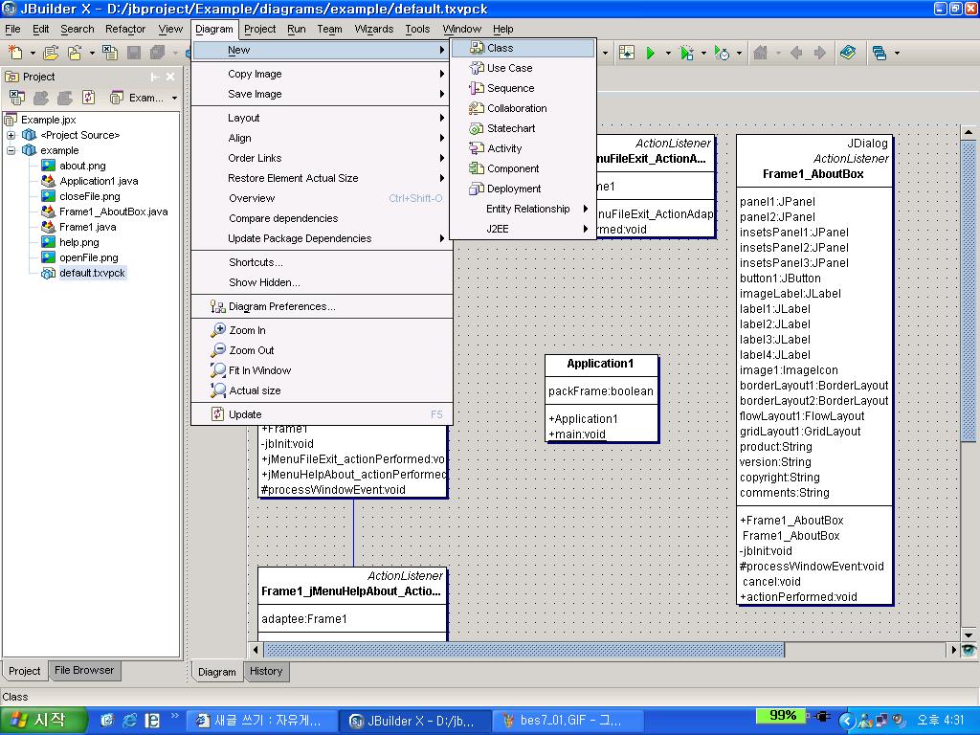The image size is (980, 735).
Task: Click the Windows Start button
Action: coord(43,720)
